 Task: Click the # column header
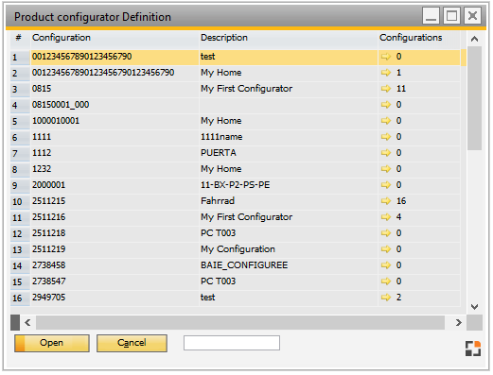coord(19,38)
